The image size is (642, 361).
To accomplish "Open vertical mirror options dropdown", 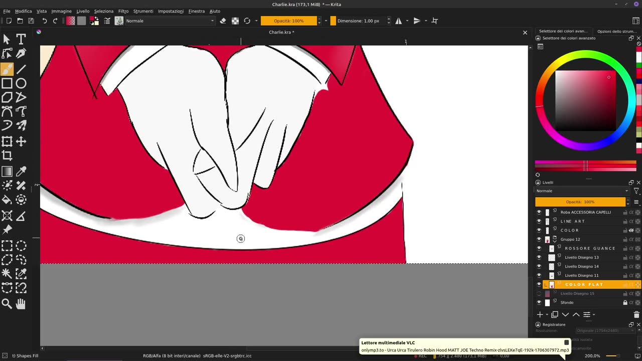I will point(425,21).
